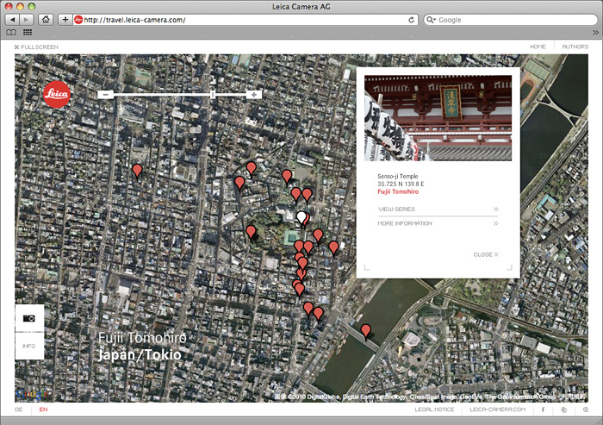Open the bookmarks book icon
The image size is (603, 425).
point(11,33)
